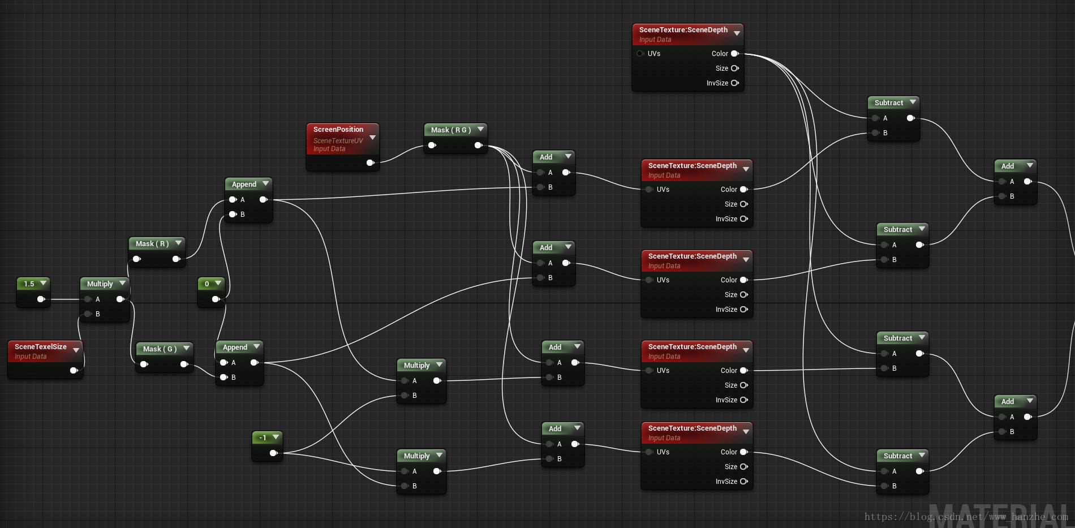Click B input pin of leftmost Multiply node
1075x528 pixels.
coord(88,314)
